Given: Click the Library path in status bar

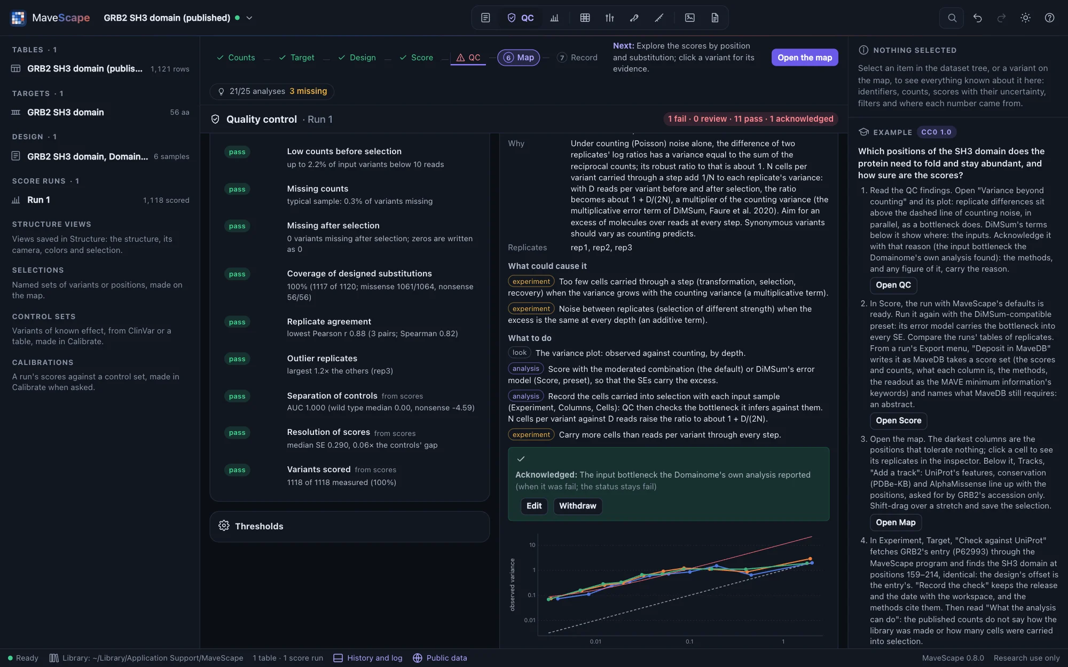Looking at the screenshot, I should tap(146, 658).
